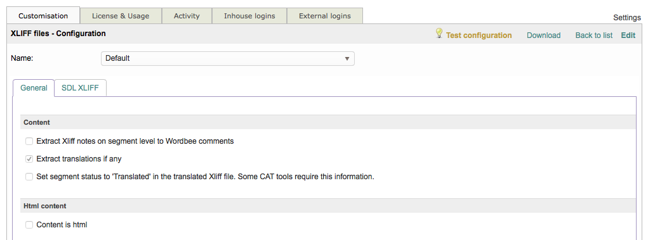Enable the Content is html checkbox
Viewport: 648px width, 240px height.
coord(29,225)
